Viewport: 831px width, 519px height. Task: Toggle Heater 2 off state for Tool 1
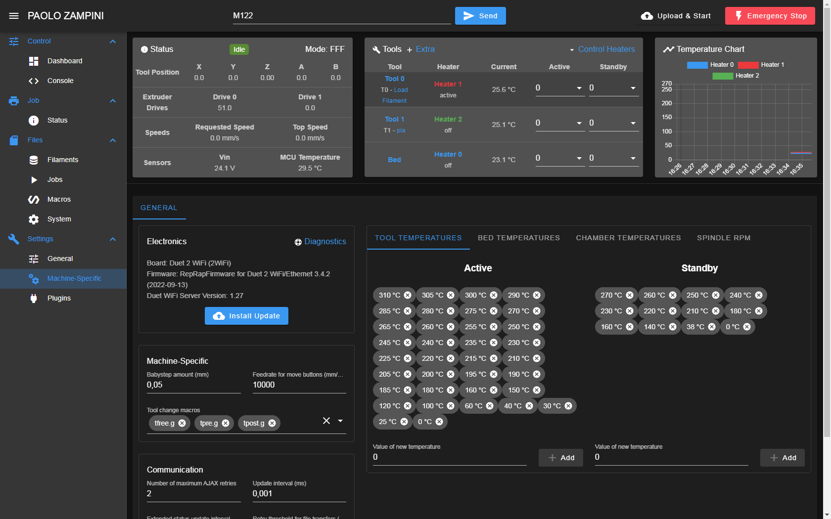pos(448,119)
